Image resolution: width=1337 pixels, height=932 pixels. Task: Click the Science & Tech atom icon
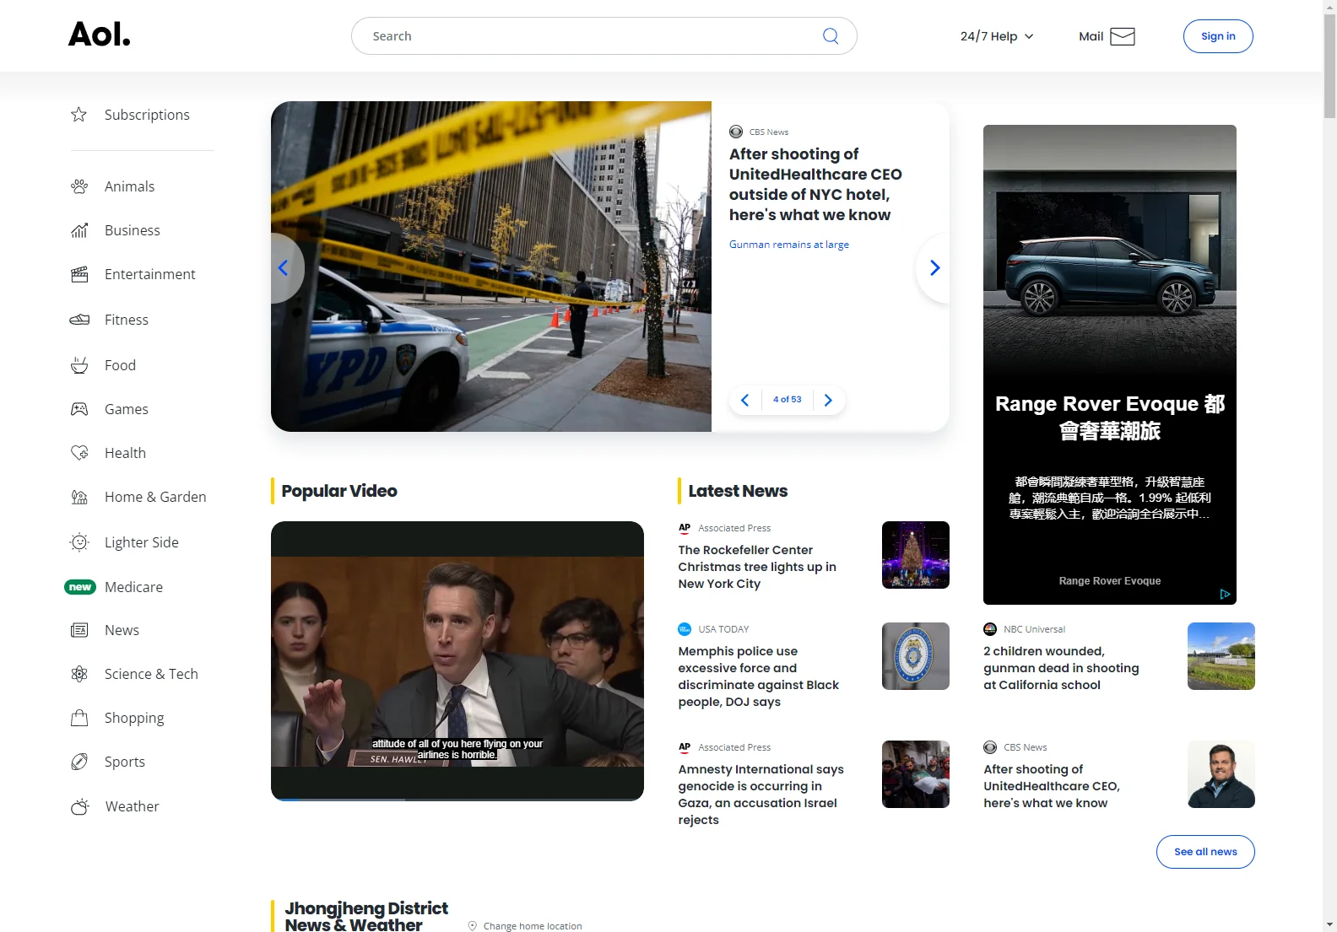click(79, 674)
